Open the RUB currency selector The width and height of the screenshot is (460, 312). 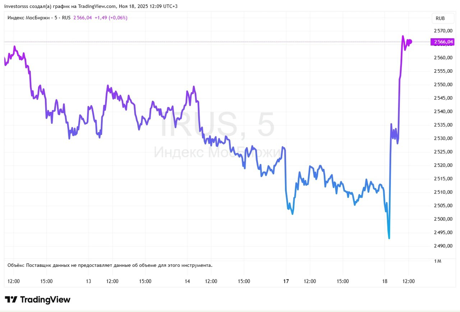point(440,18)
